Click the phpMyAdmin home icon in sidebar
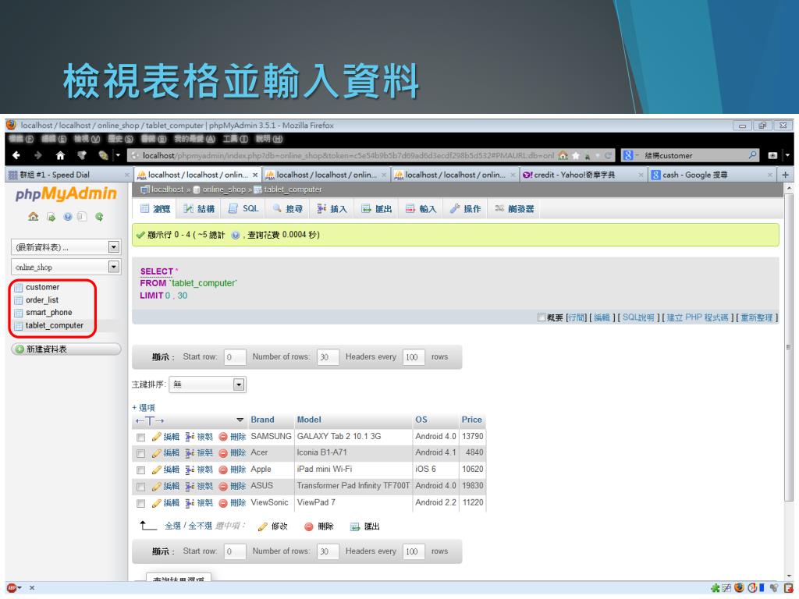799x599 pixels. point(33,217)
